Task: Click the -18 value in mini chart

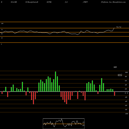Action: tap(83, 122)
